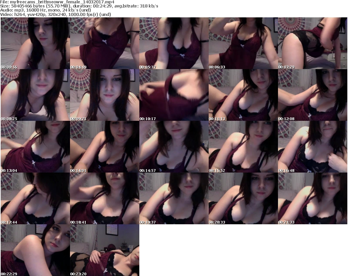
Task: Click the preview frame marked 00:13:04
Action: coord(35,147)
